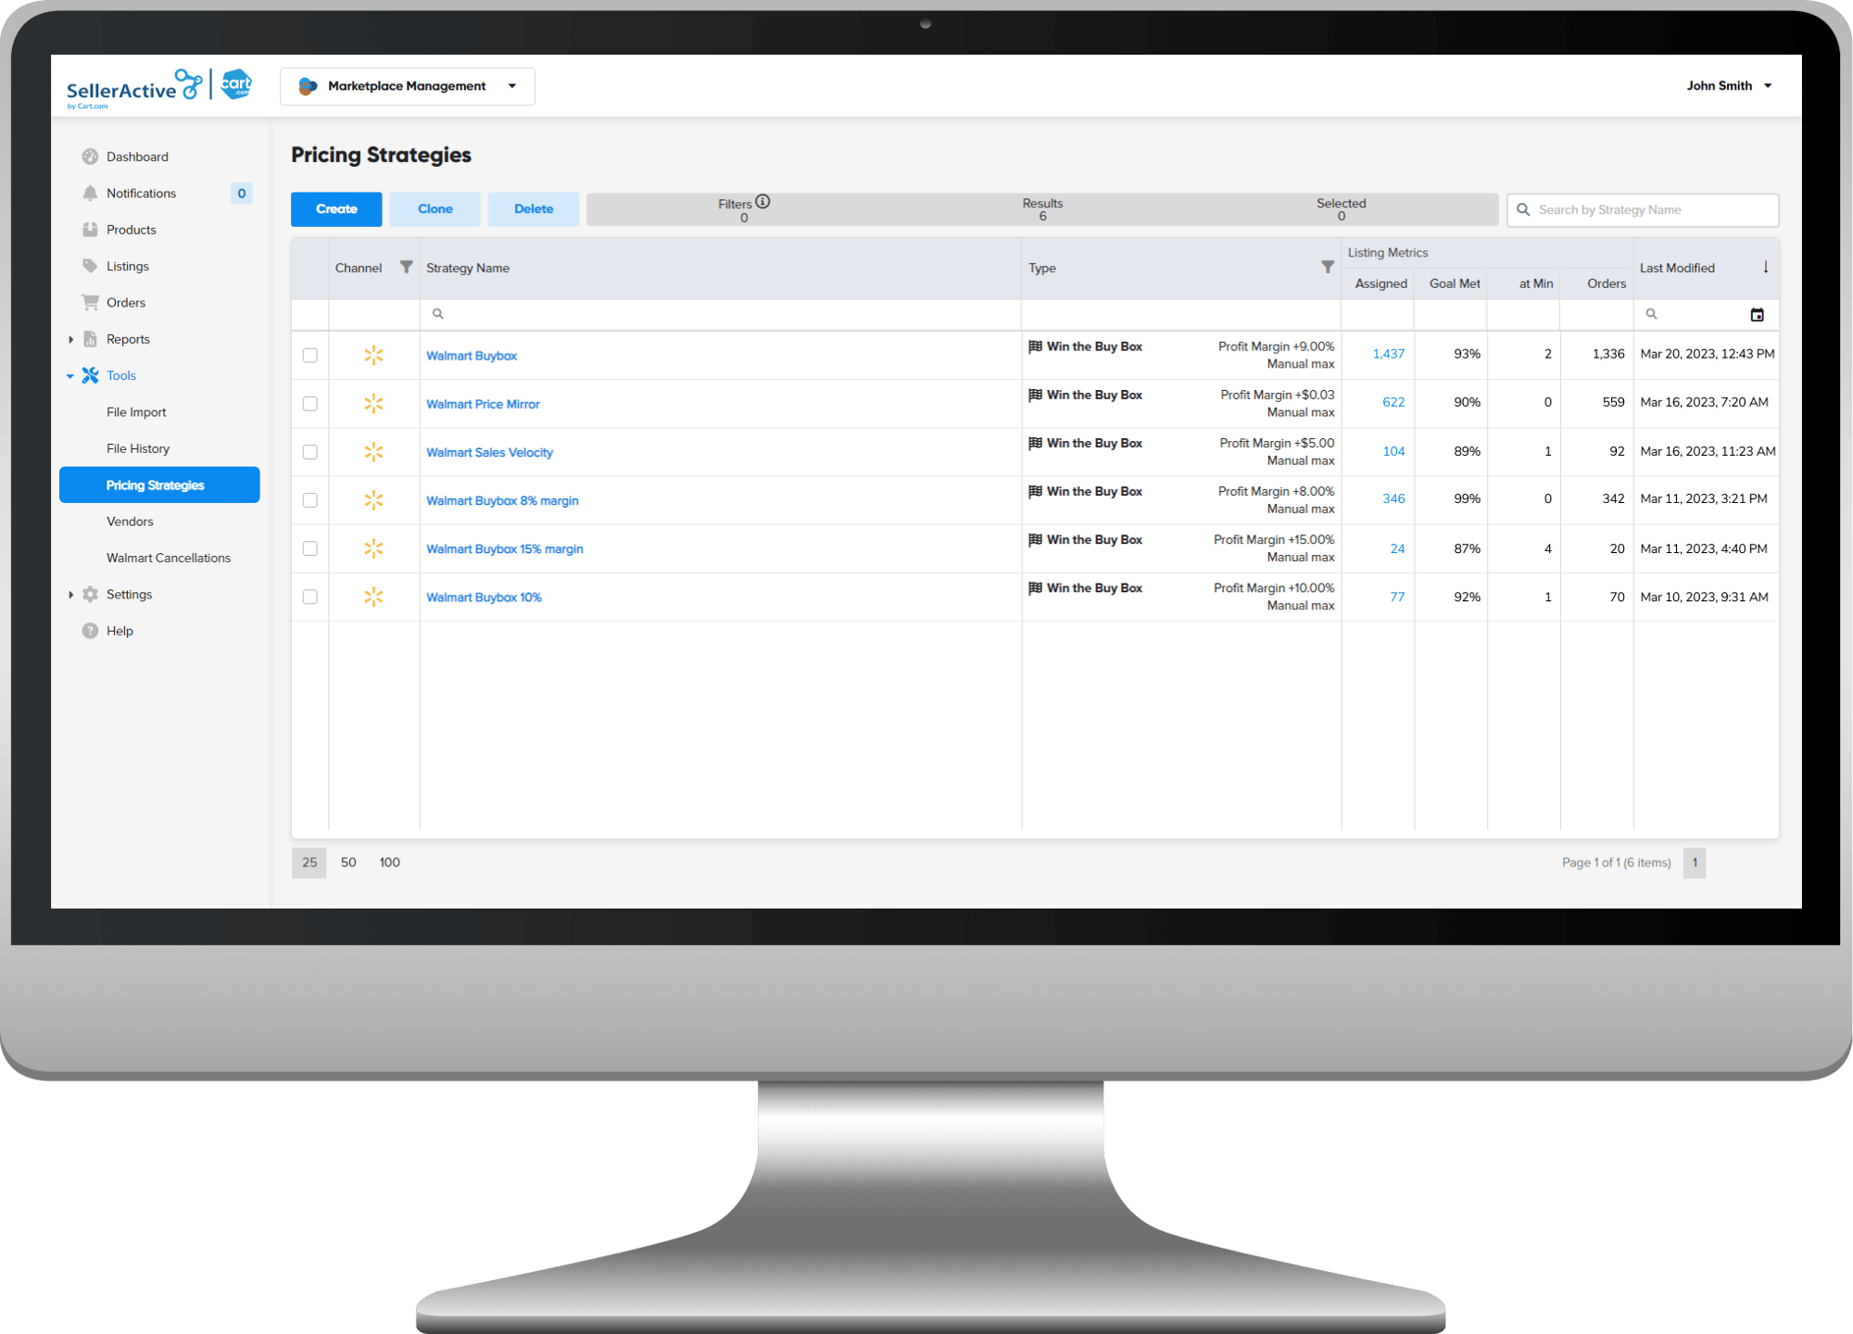Screen dimensions: 1853x1334
Task: Open the Walmart Buybox 15% margin link
Action: pos(505,548)
